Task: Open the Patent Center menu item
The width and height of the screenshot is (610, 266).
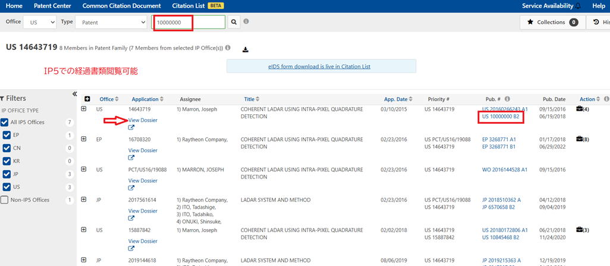Action: tap(52, 6)
